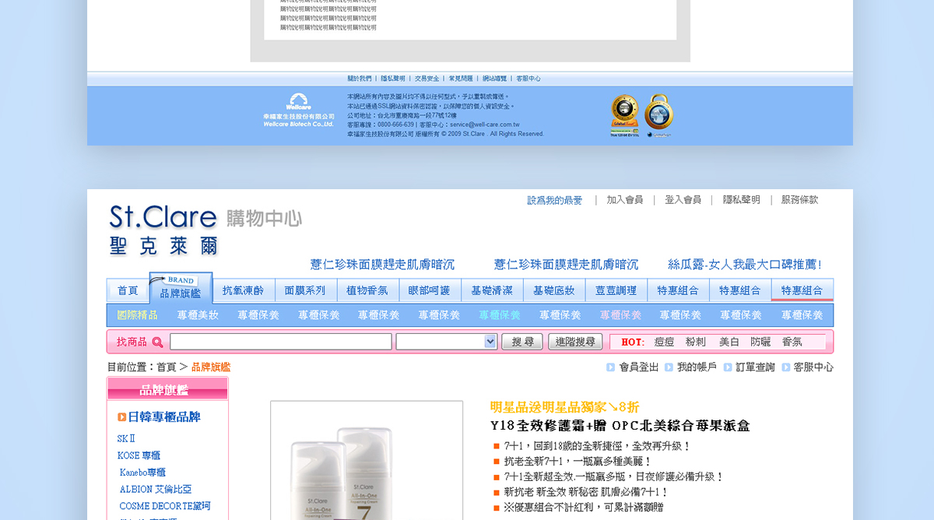Open the 荳荳調理 tab

point(616,290)
